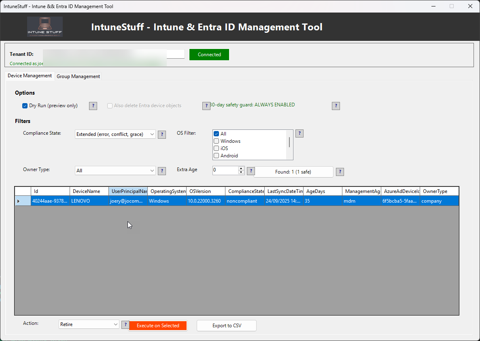The height and width of the screenshot is (341, 480).
Task: Disable the Dry Run preview option
Action: [25, 106]
